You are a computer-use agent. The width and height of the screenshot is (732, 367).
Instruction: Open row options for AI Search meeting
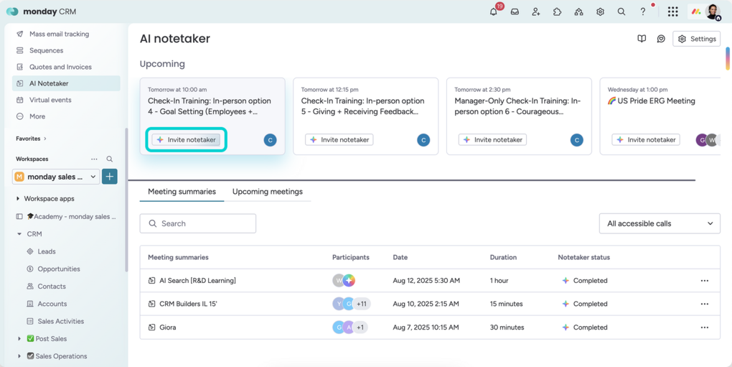(704, 281)
